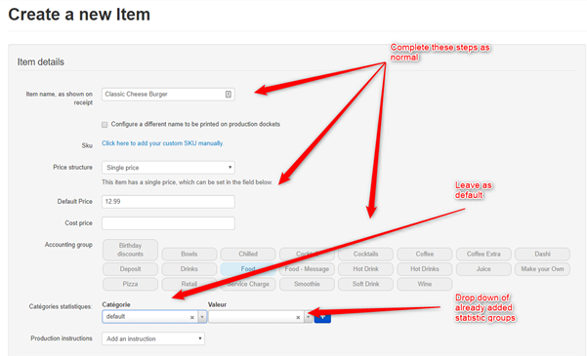
Task: Select the Deposit accounting group
Action: tap(130, 269)
